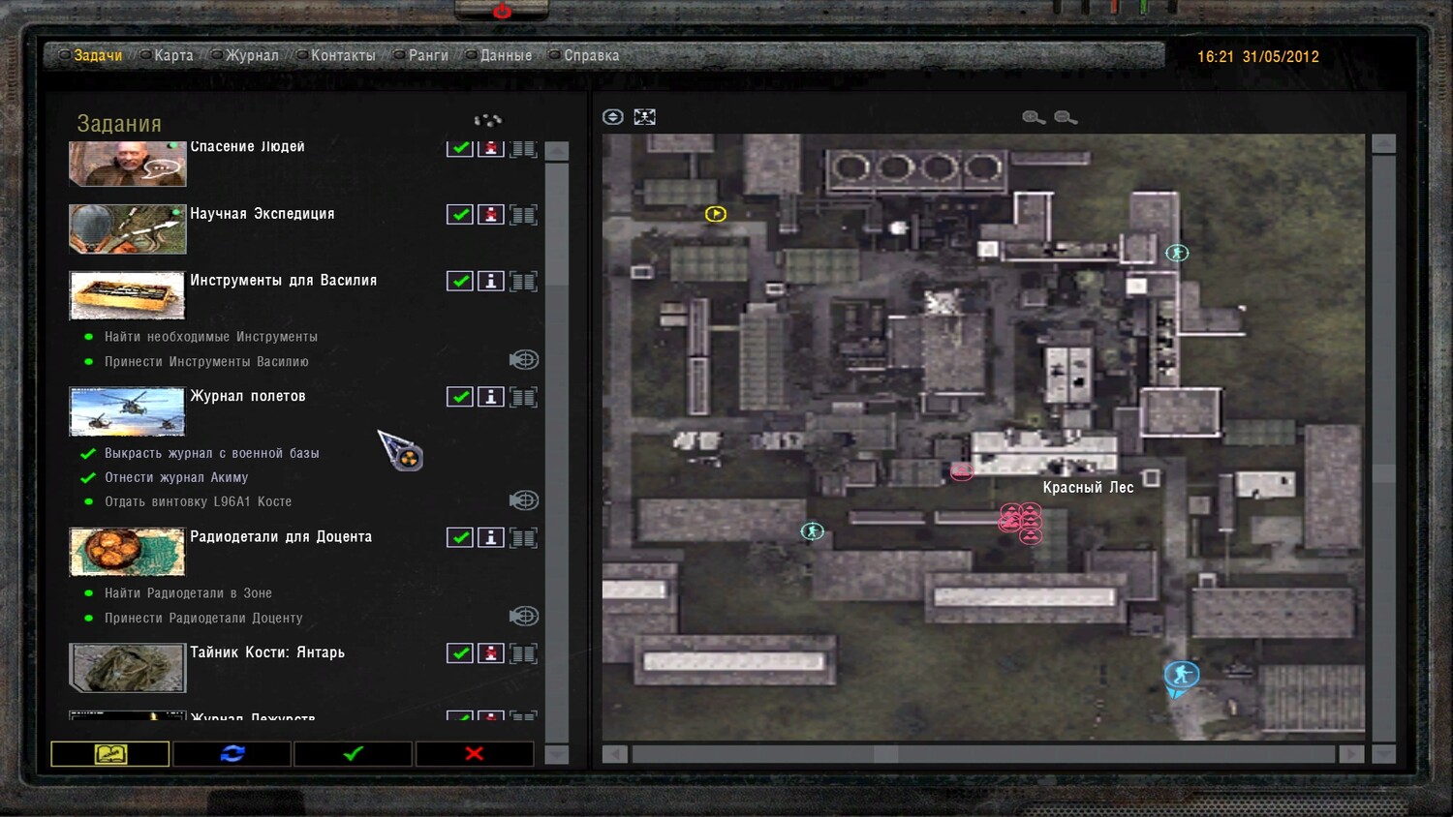The height and width of the screenshot is (817, 1453).
Task: Show completed tasks with the green check button
Action: [x=354, y=753]
